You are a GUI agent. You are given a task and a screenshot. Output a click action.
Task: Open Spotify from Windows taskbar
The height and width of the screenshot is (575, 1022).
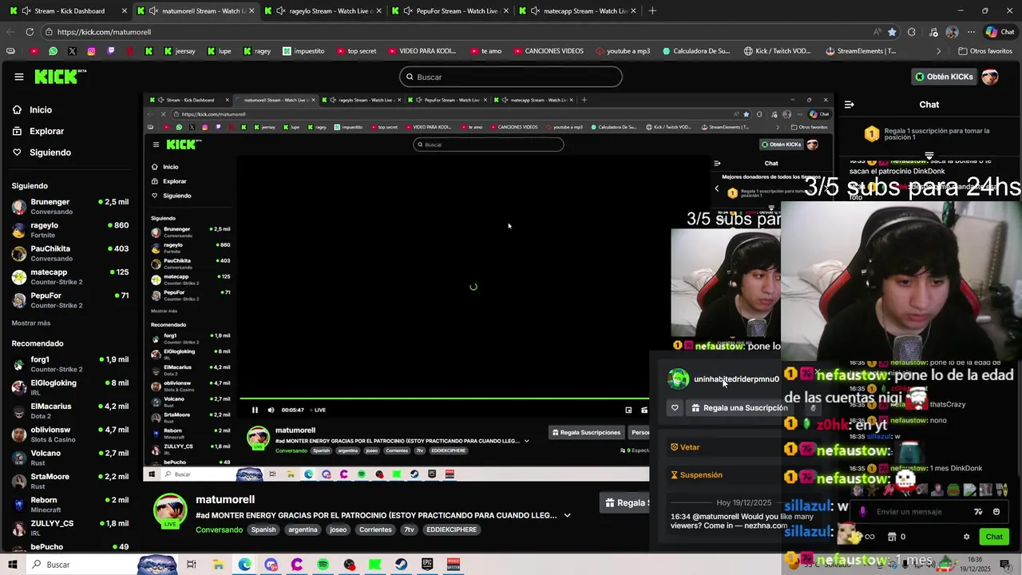tap(323, 565)
